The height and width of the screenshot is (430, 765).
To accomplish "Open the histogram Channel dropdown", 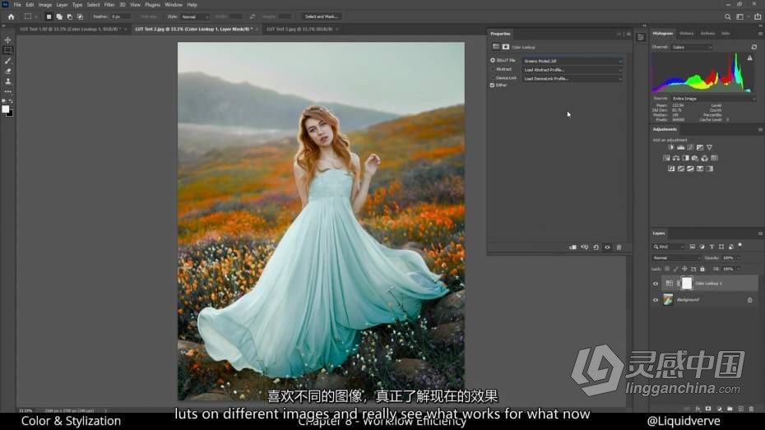I will tap(692, 48).
